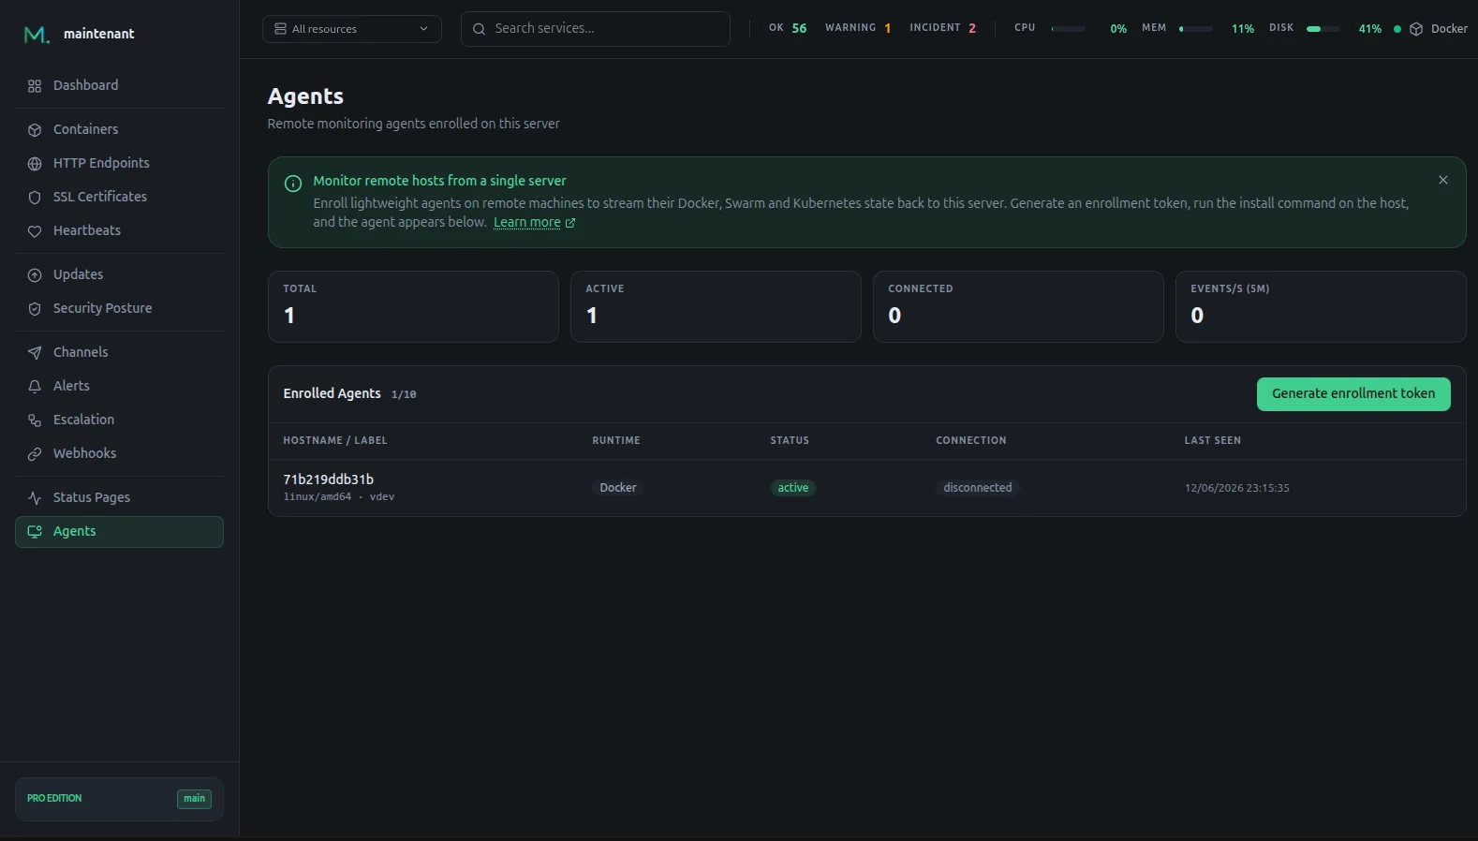Click Generate enrollment token button
The image size is (1478, 841).
1353,394
